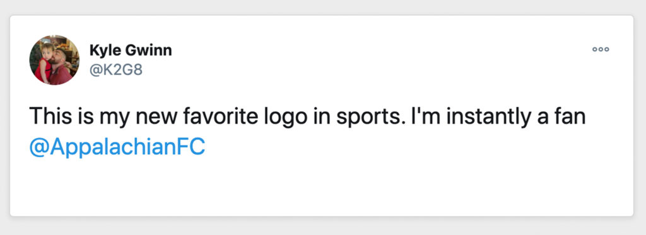The image size is (646, 235).
Task: Open the Kyle Gwinn display name
Action: [x=131, y=50]
